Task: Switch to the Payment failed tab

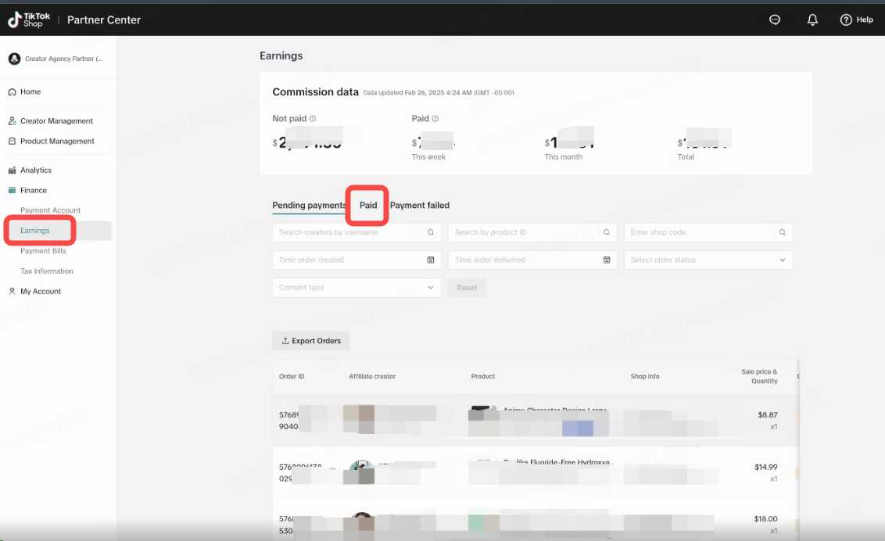Action: tap(419, 206)
